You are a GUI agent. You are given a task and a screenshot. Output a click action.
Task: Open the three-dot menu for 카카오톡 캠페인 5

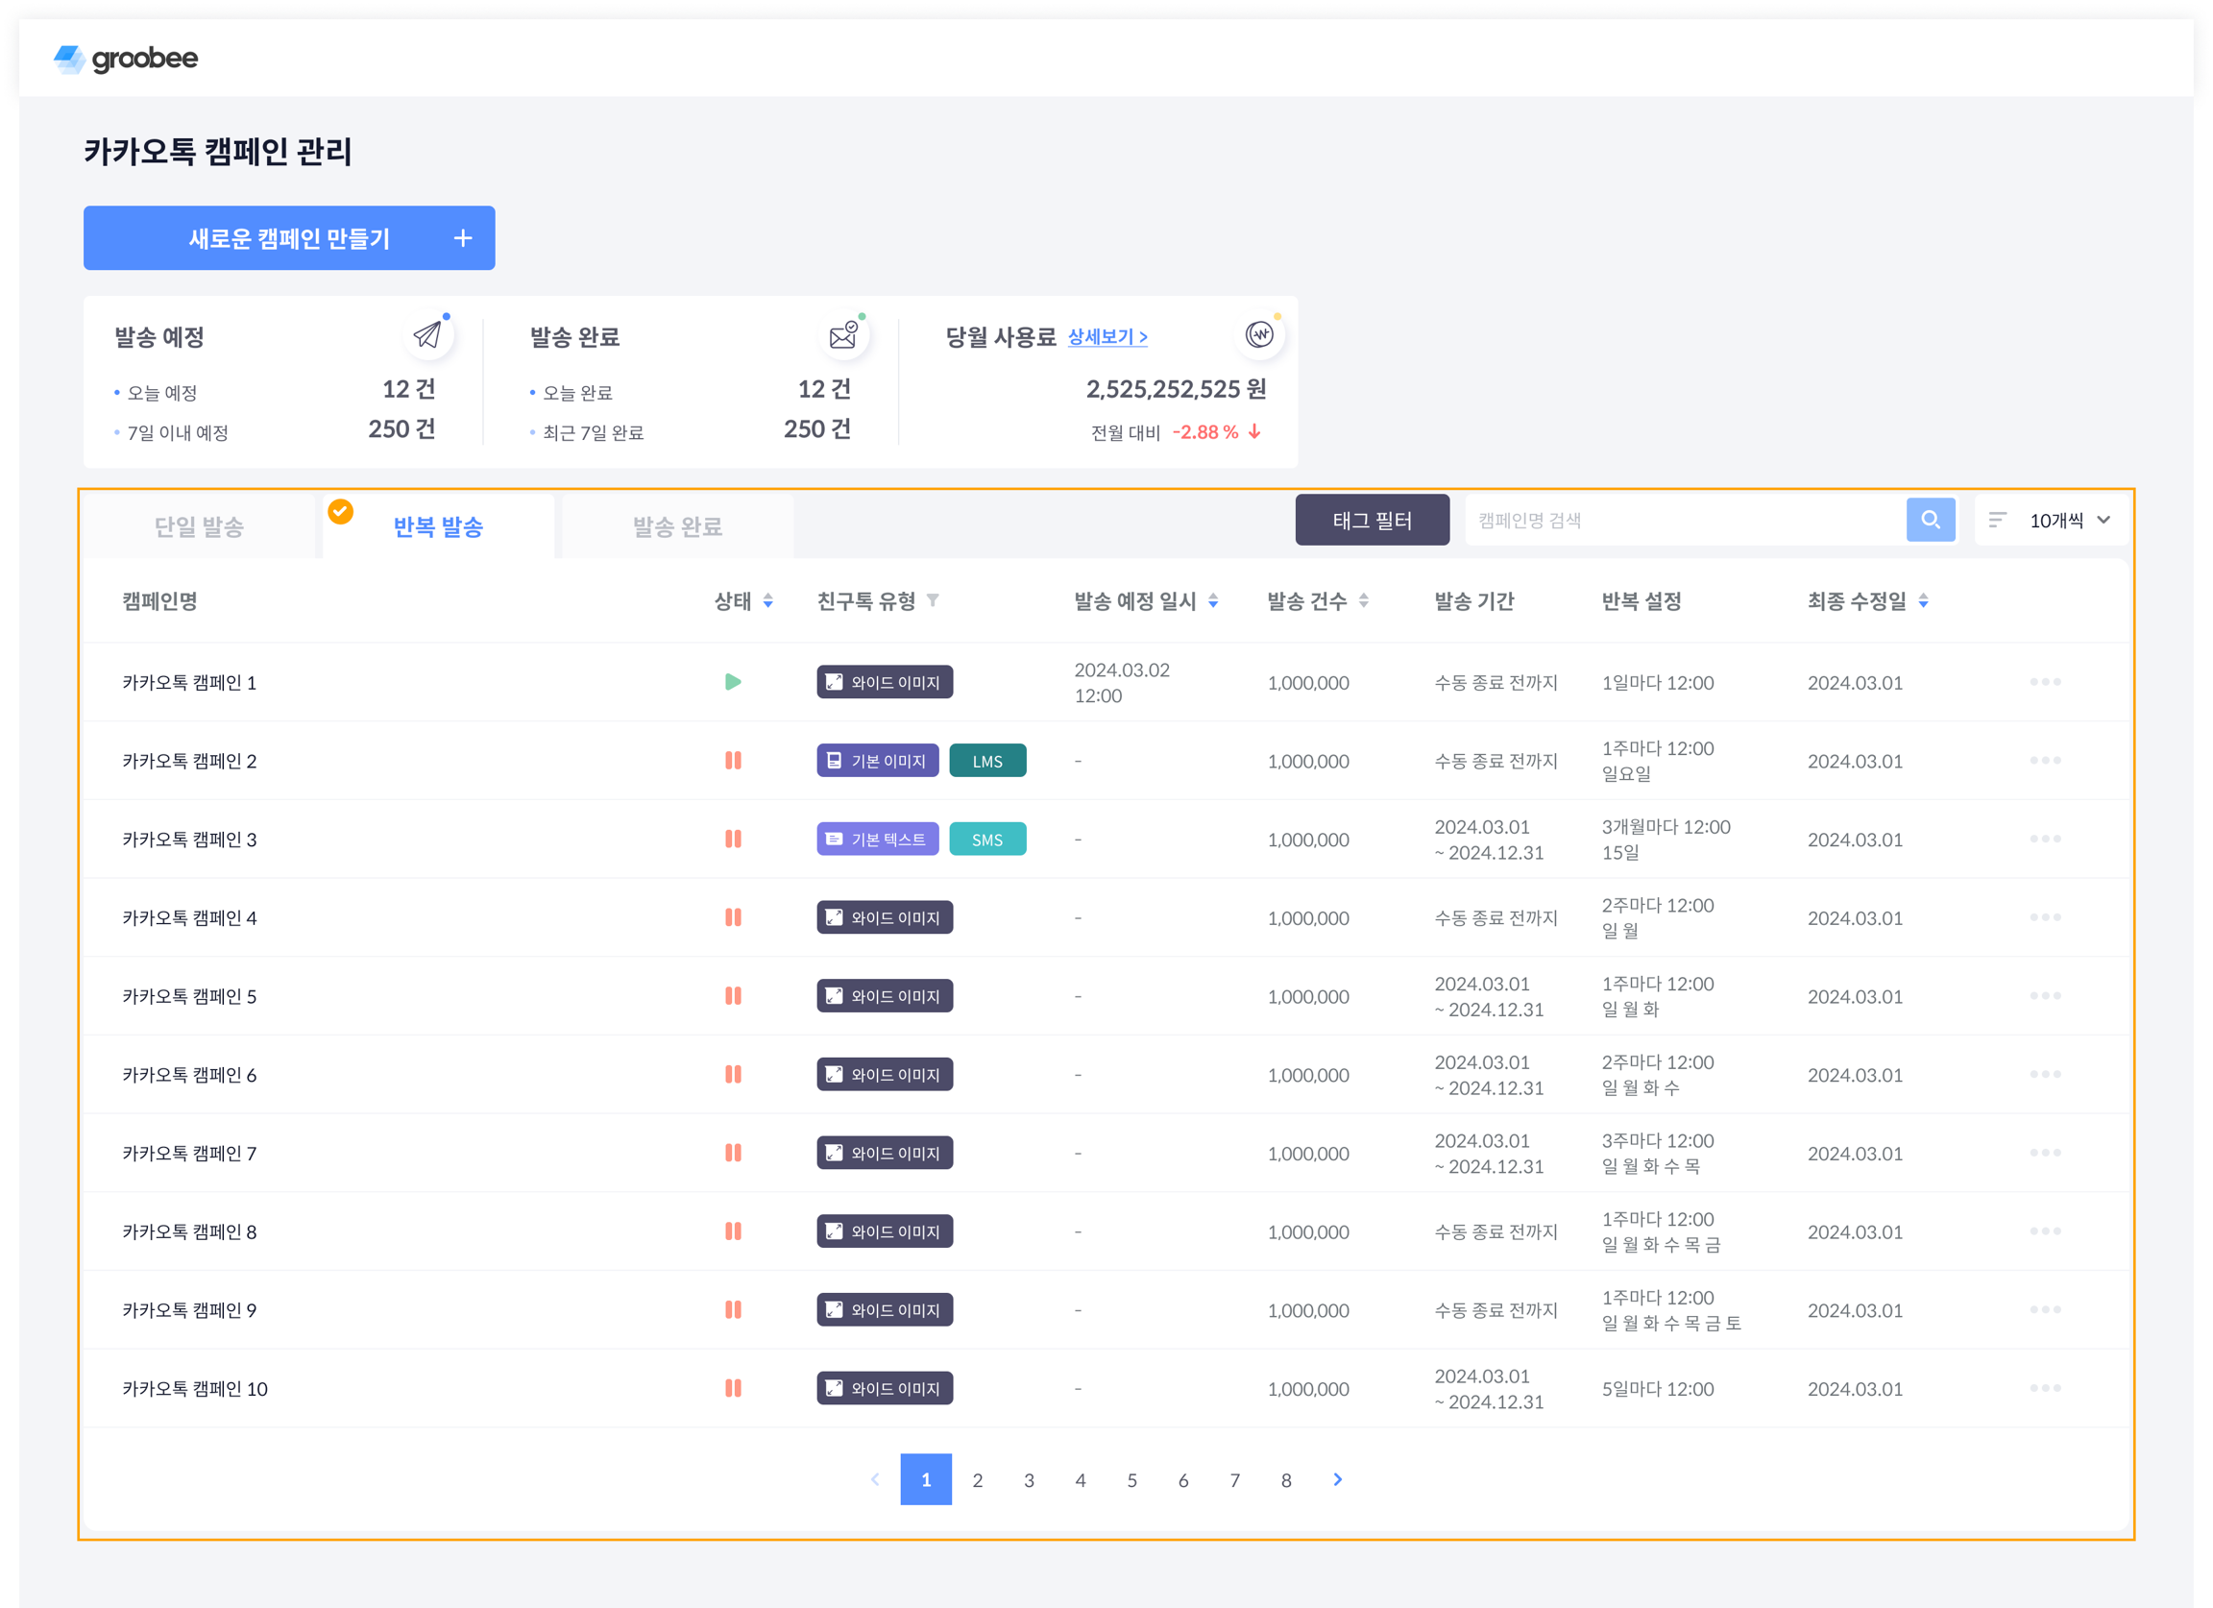2044,995
